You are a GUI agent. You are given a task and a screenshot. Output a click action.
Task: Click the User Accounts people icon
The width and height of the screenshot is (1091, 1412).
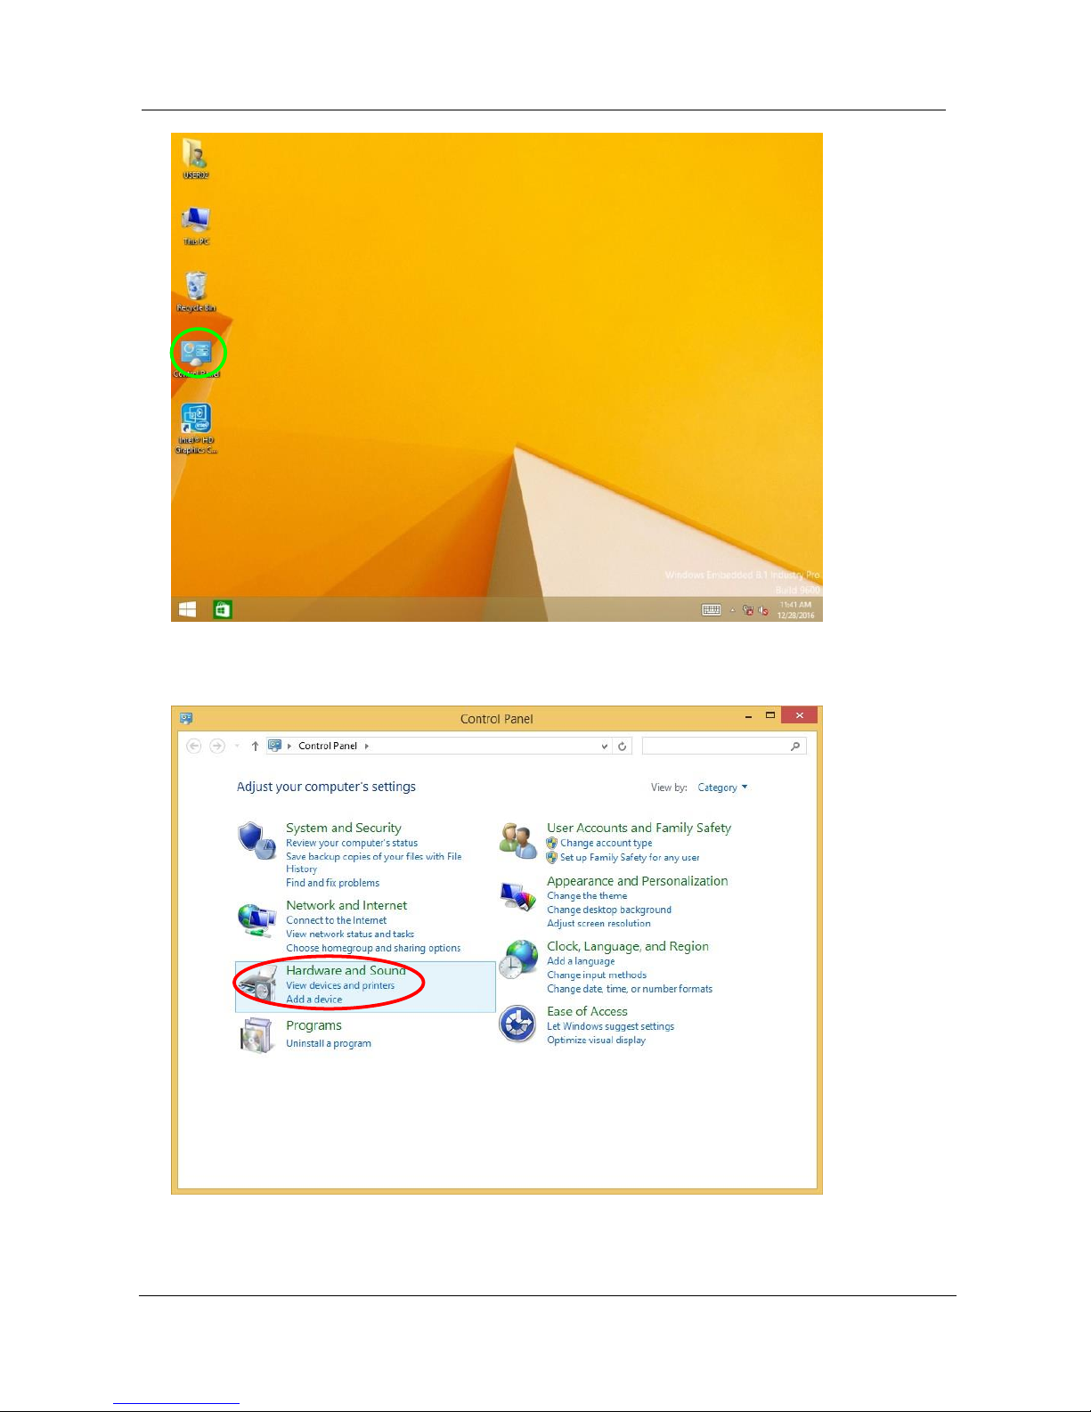517,840
